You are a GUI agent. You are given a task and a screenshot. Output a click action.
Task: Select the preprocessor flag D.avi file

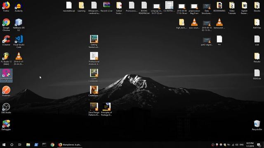pos(194,9)
